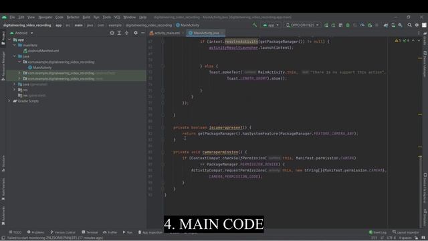Open App Inspection tool window
428x241 pixels.
coord(150,232)
